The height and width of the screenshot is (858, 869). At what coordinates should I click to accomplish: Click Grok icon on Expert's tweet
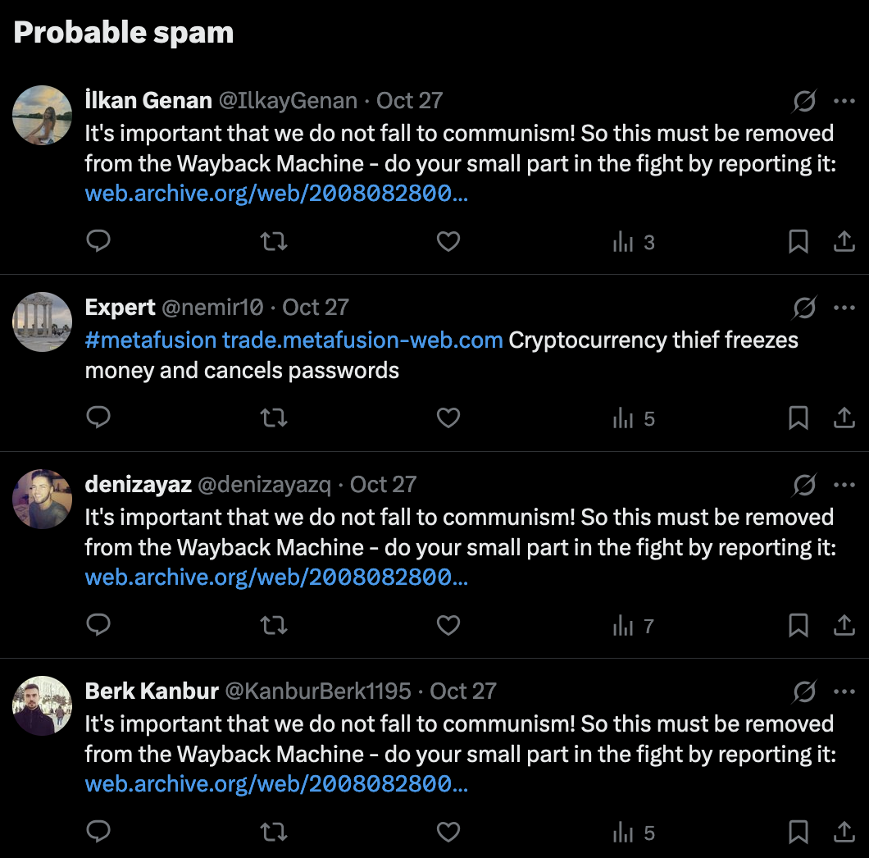point(804,308)
